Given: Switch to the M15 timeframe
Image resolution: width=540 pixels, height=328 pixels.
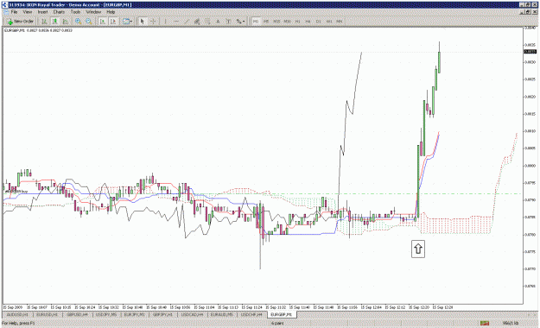Looking at the screenshot, I should click(276, 22).
